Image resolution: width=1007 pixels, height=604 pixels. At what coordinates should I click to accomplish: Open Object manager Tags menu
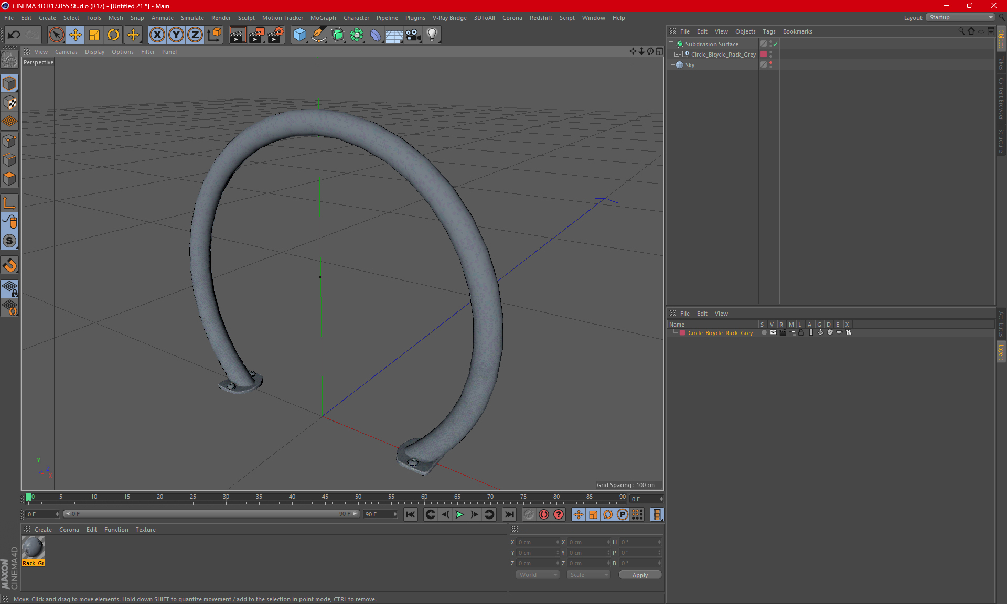(x=769, y=31)
